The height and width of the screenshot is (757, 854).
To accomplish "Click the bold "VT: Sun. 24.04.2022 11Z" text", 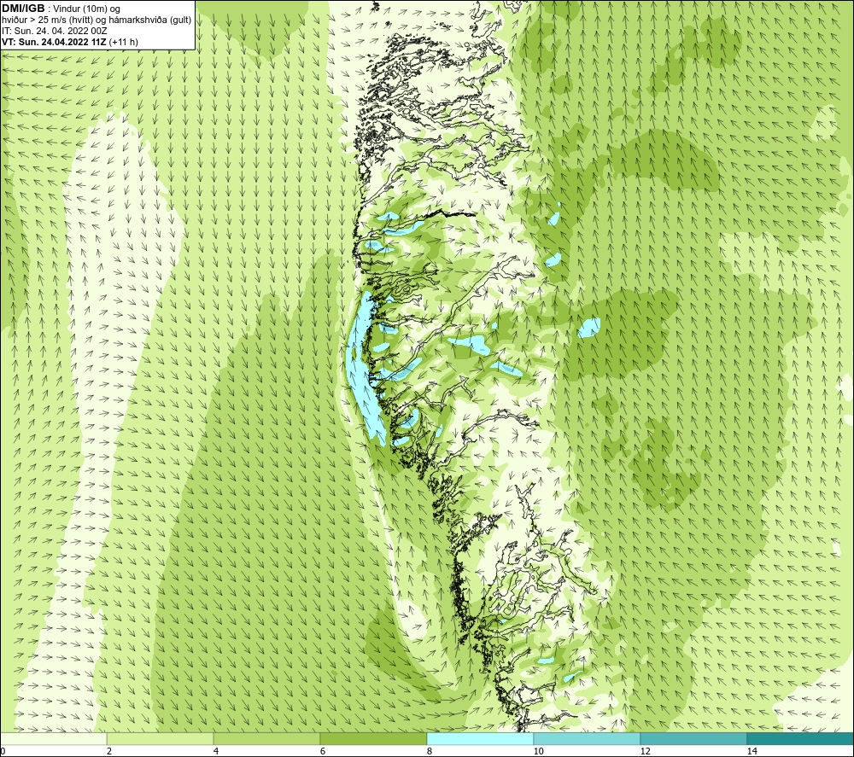I will click(x=55, y=42).
